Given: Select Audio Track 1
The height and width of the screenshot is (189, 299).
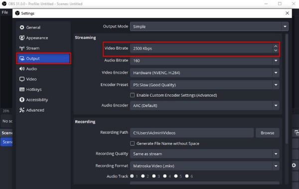Looking at the screenshot, I should tap(132, 176).
